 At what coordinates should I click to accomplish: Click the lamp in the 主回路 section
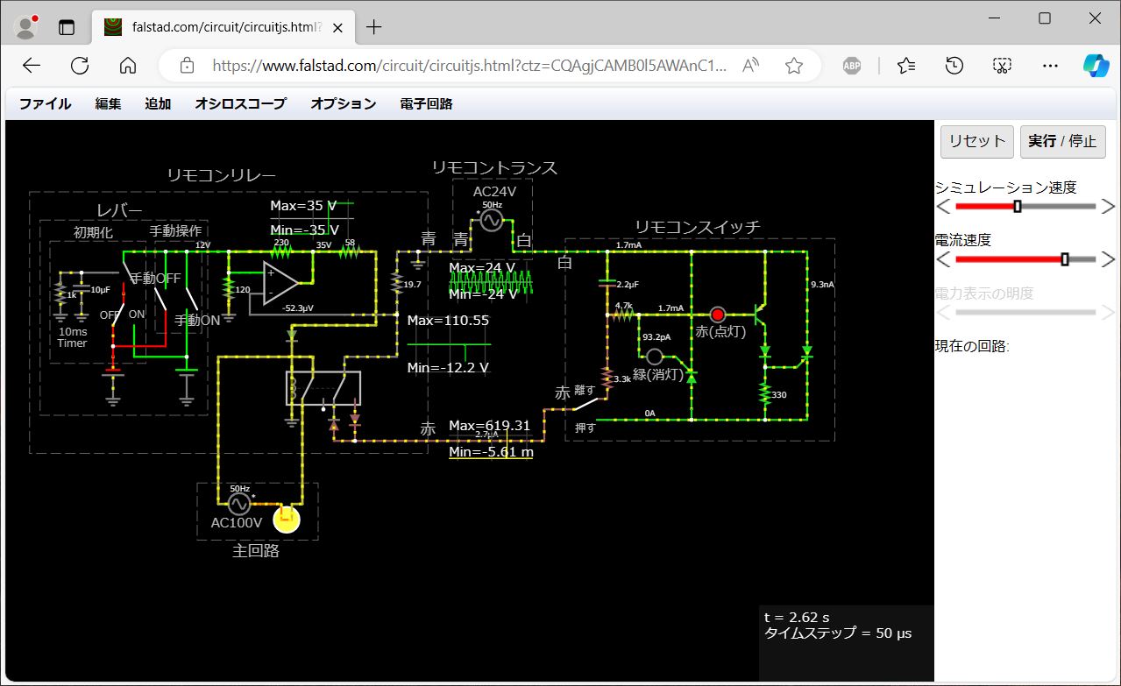point(285,519)
